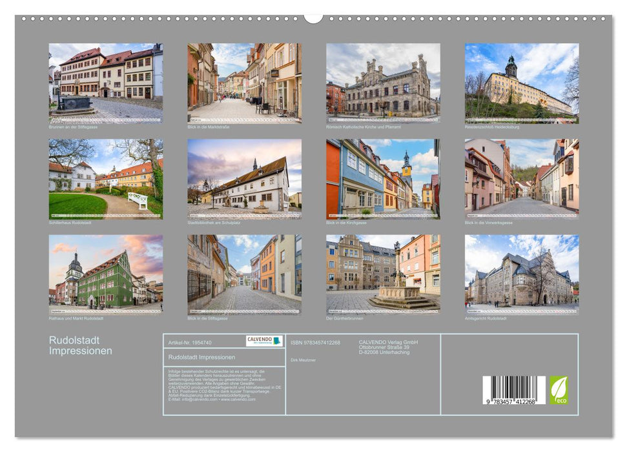Click the Dirk Meutzner author name
The width and height of the screenshot is (627, 452).
pos(305,360)
